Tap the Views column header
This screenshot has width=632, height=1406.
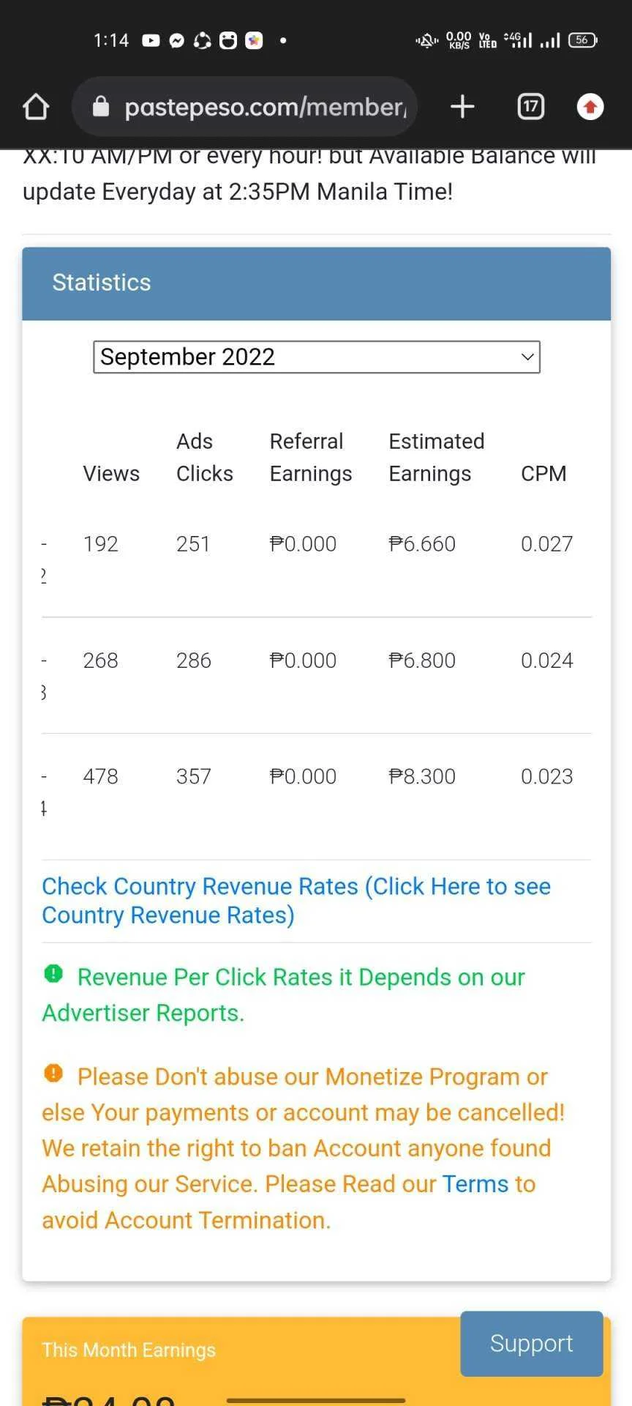tap(111, 474)
